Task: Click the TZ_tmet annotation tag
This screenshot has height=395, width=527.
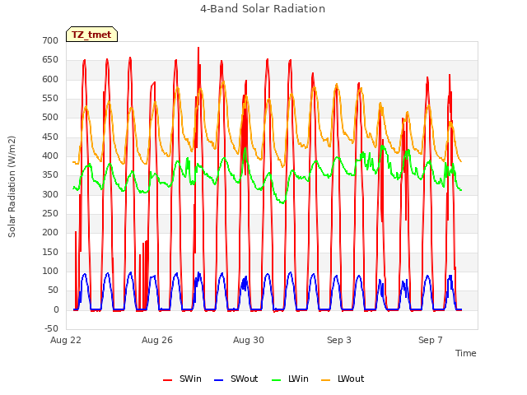Action: (91, 35)
